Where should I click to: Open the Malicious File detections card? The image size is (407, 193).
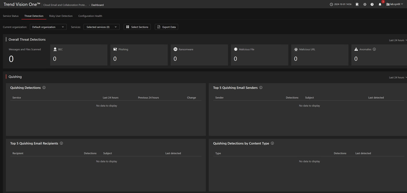point(259,55)
